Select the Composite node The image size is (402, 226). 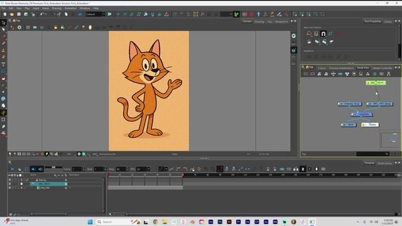pos(362,114)
